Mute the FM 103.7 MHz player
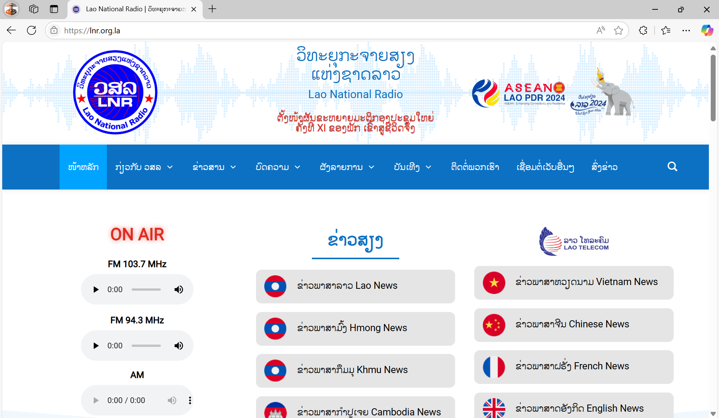Screen dimensions: 719x418 click(x=179, y=290)
